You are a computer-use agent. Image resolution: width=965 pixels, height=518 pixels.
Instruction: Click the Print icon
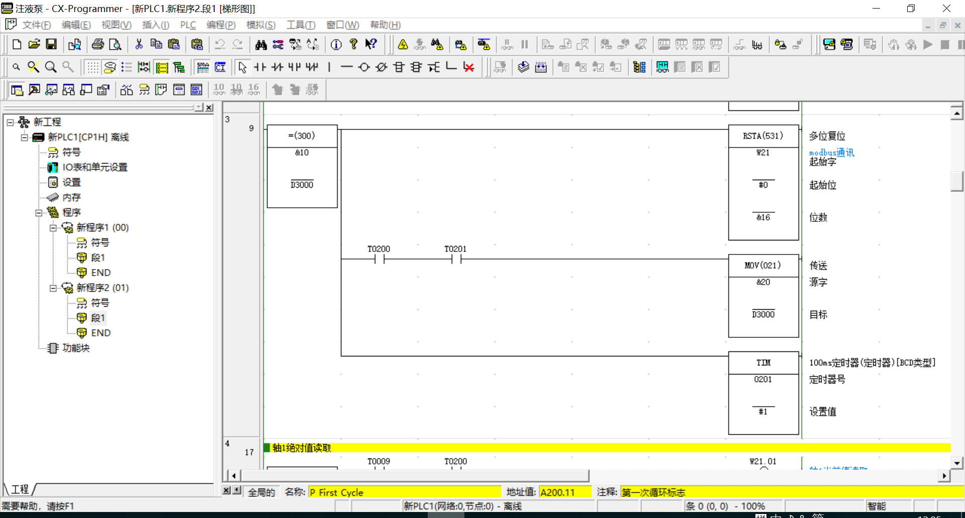(x=98, y=45)
